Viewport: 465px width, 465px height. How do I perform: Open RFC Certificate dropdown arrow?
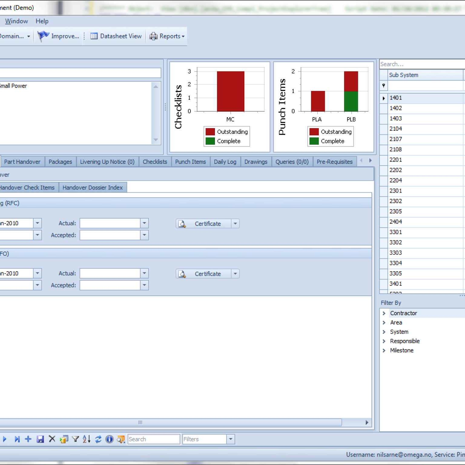tap(235, 224)
